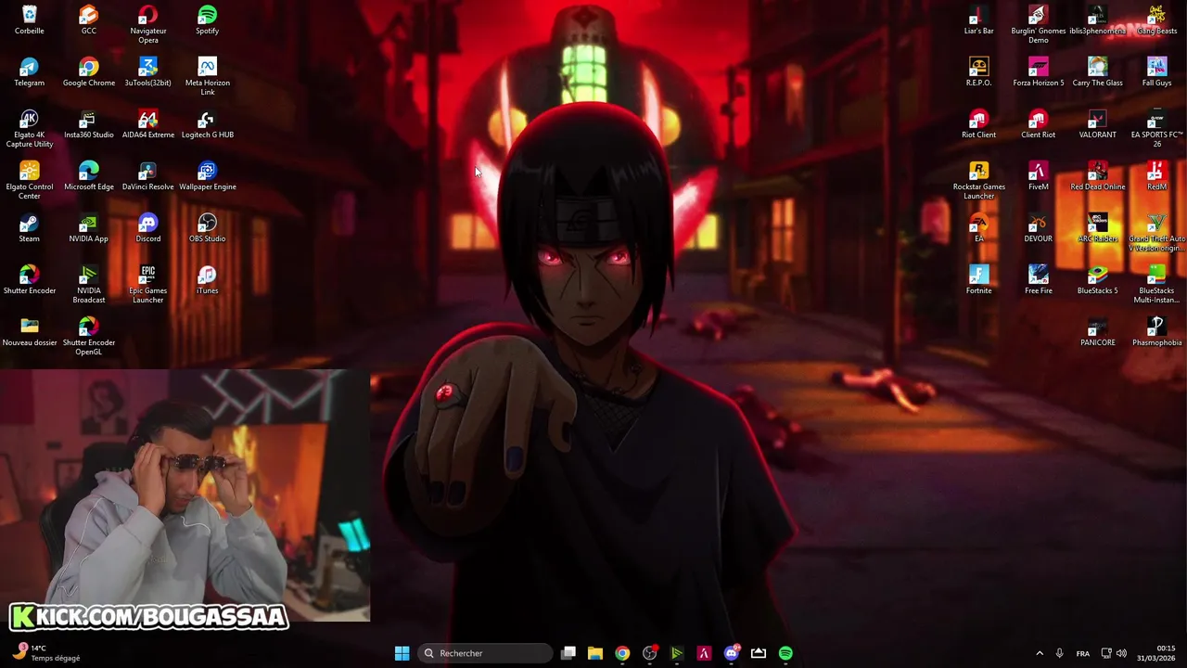Select the Microsoft Edge desktop shortcut
This screenshot has width=1187, height=668.
click(x=89, y=176)
